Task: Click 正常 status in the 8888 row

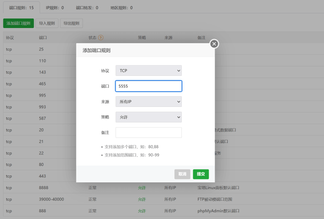Action: pyautogui.click(x=92, y=188)
